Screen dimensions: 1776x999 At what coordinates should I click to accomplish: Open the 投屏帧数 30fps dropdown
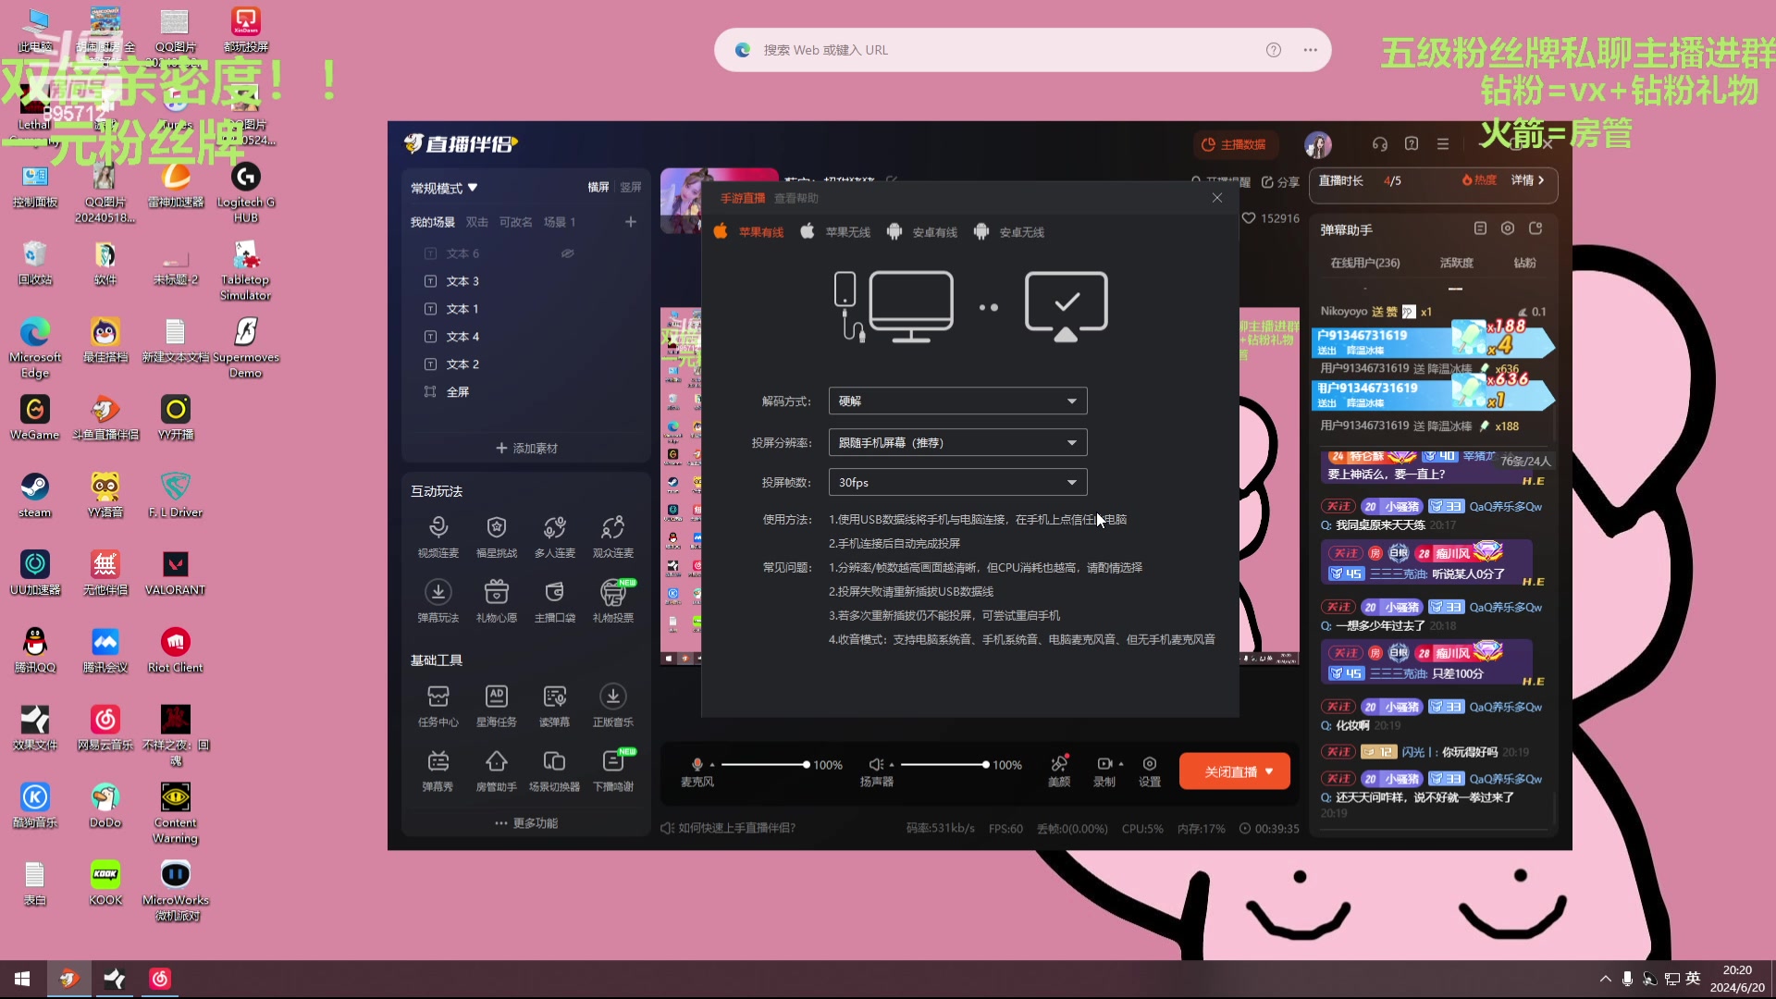tap(957, 483)
